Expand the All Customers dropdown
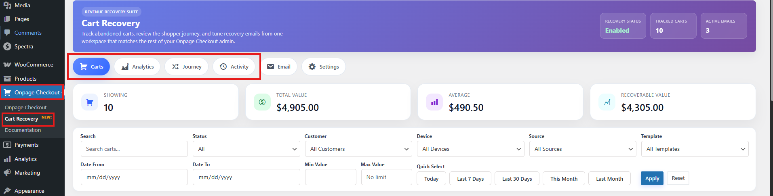 click(358, 149)
